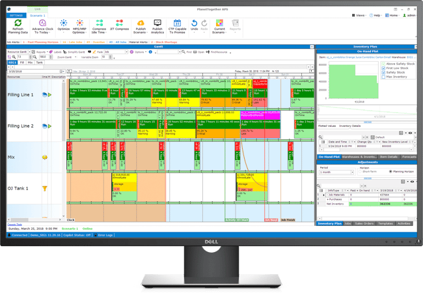Switch to Sales Orders tab

point(364,223)
